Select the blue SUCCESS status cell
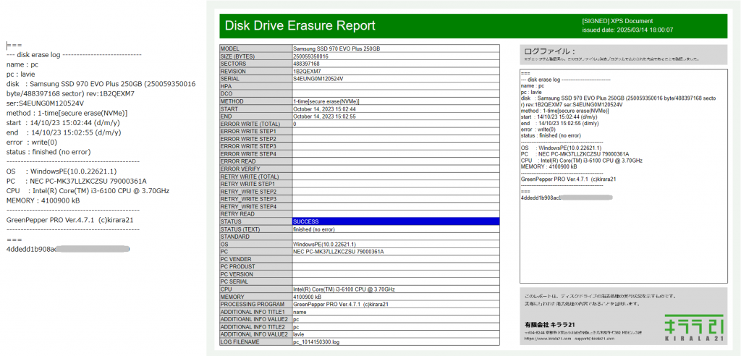 (x=395, y=221)
